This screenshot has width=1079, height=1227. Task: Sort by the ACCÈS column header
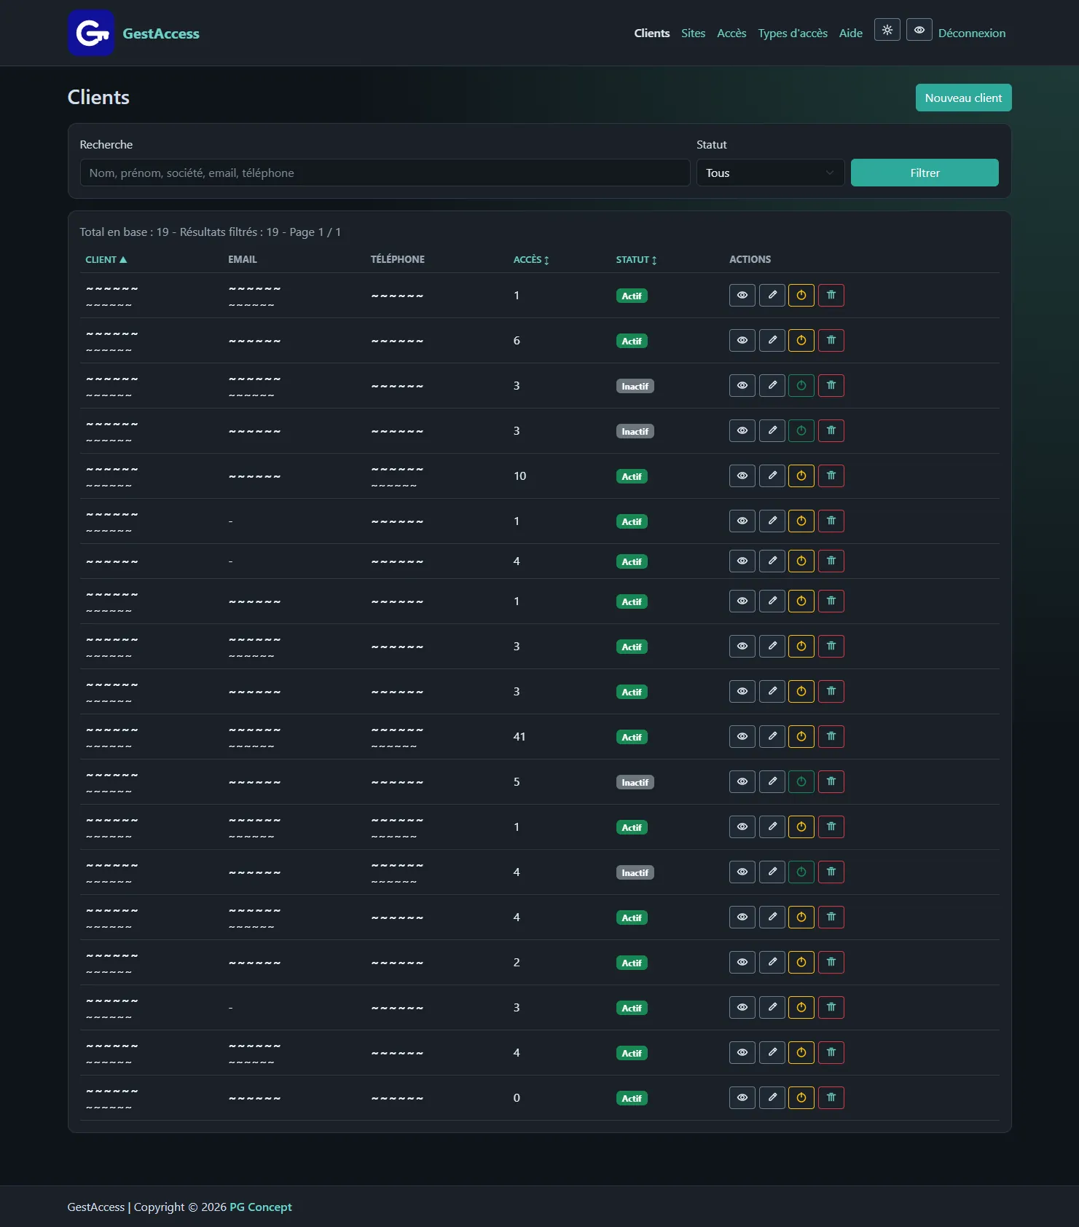tap(531, 259)
